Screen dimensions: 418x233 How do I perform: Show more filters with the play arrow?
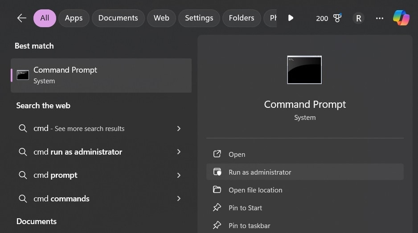click(291, 18)
